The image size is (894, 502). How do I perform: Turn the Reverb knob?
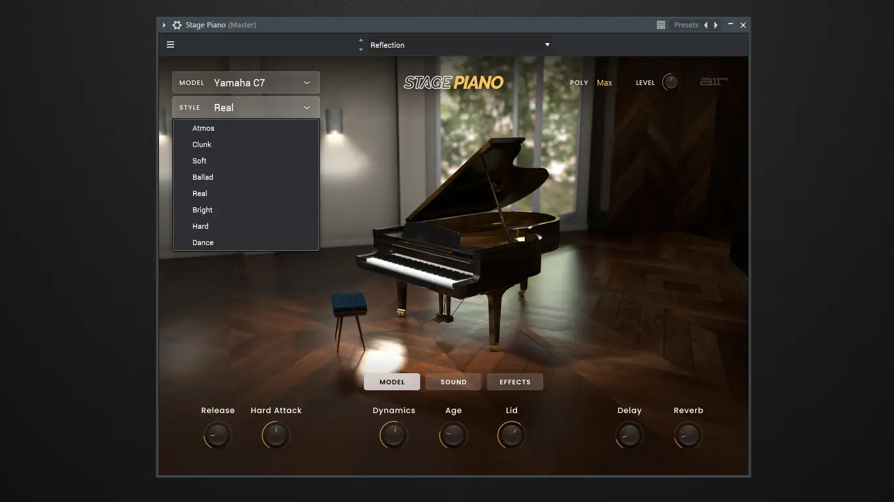click(x=688, y=435)
